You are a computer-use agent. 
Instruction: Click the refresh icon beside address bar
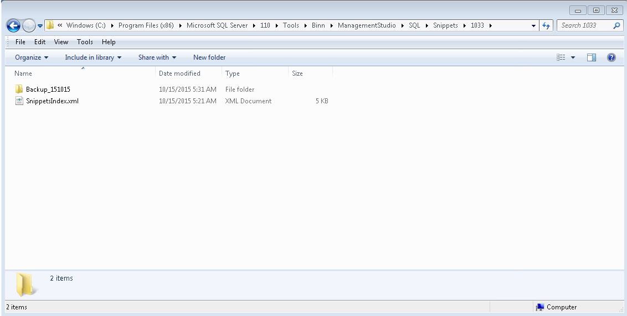(x=547, y=25)
